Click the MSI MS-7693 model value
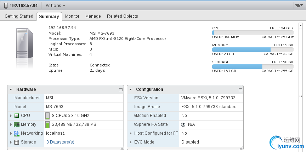306x152 pixels. [102, 33]
